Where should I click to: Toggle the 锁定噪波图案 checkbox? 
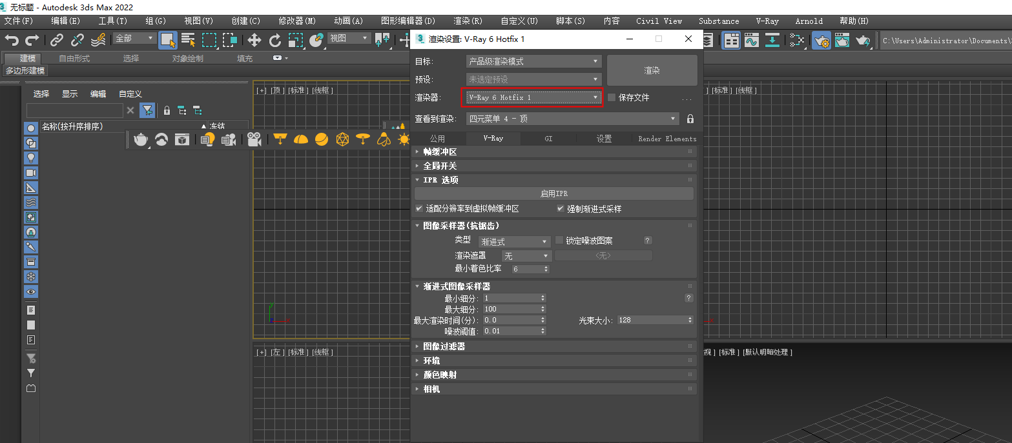(559, 240)
